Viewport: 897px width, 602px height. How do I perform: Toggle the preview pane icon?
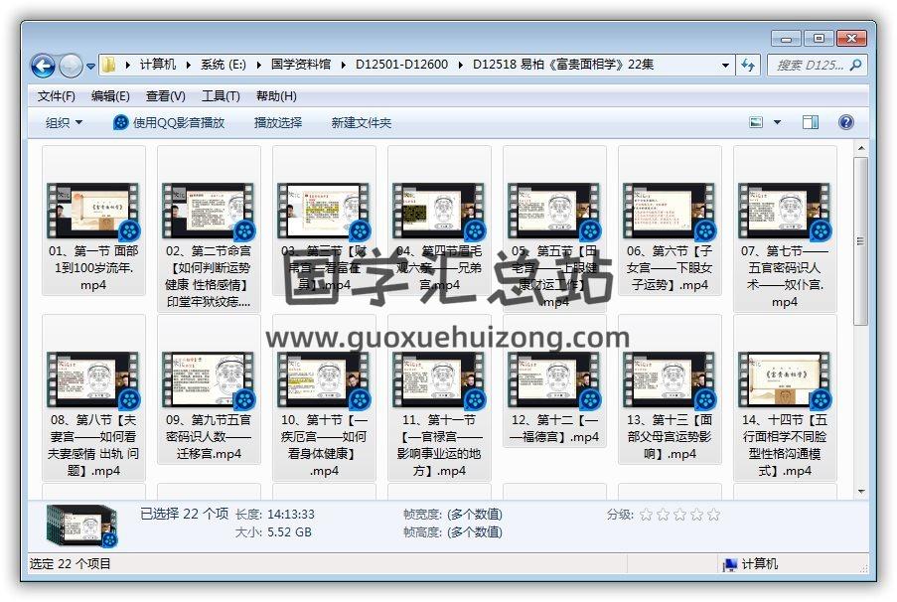[x=811, y=122]
